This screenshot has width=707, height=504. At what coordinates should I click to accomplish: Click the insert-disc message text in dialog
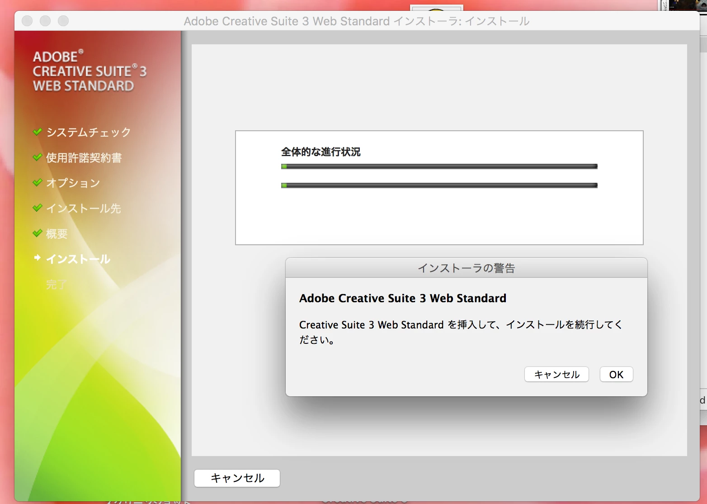(461, 332)
